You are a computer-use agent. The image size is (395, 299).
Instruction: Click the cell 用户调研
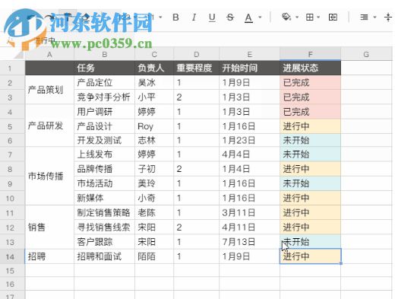104,112
